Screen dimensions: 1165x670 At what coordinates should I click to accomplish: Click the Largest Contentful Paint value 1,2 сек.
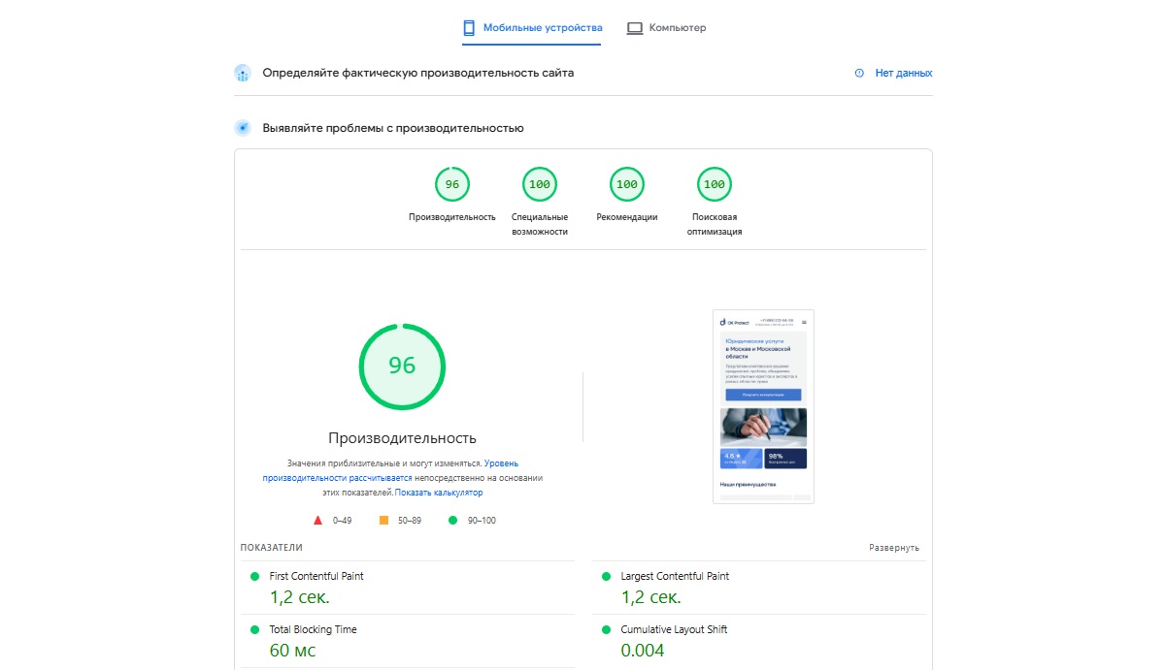[x=650, y=597]
